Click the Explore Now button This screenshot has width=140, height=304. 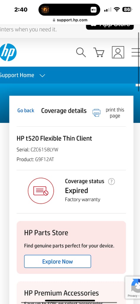pos(58,261)
